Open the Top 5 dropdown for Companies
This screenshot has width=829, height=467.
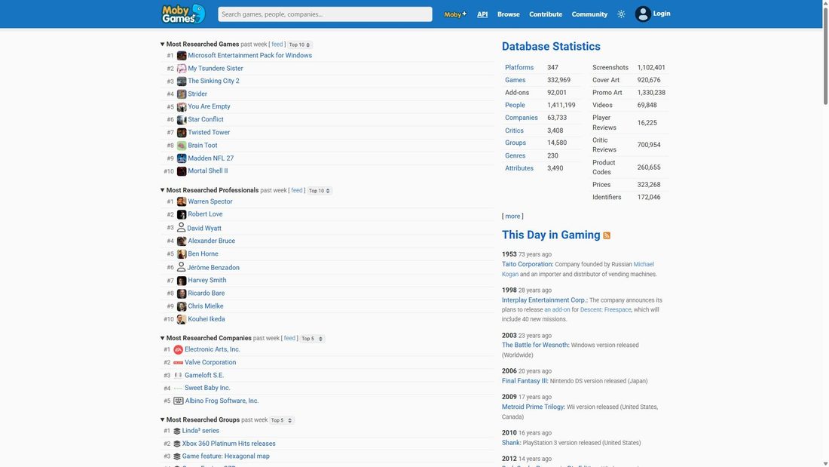312,338
